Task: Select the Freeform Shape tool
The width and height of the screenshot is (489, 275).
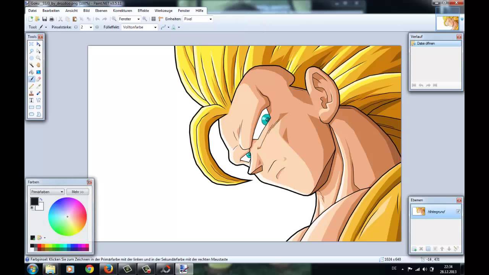Action: tap(38, 114)
